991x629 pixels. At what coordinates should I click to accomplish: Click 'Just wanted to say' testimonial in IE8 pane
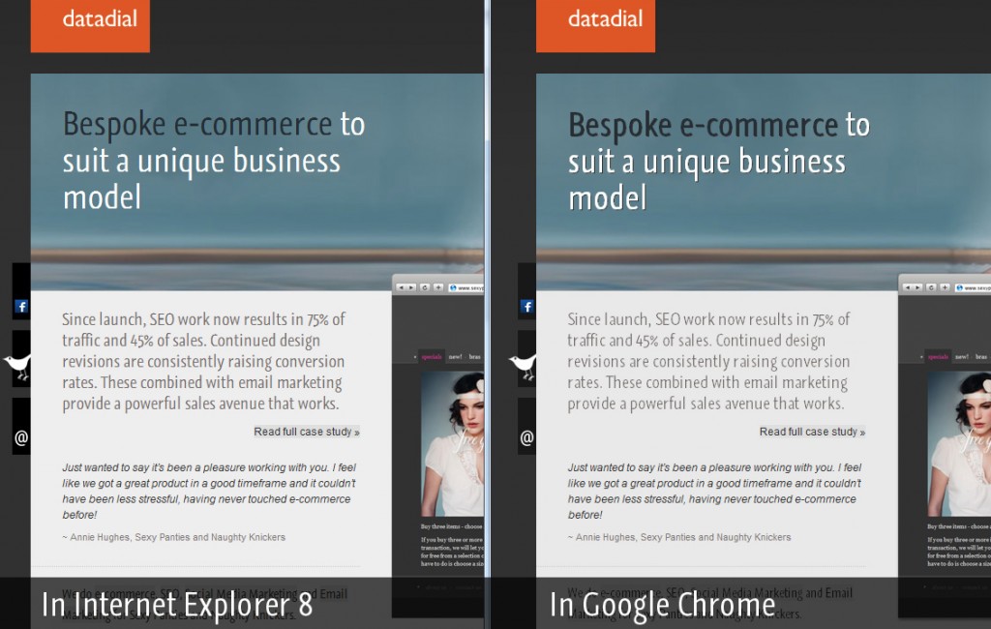point(209,491)
